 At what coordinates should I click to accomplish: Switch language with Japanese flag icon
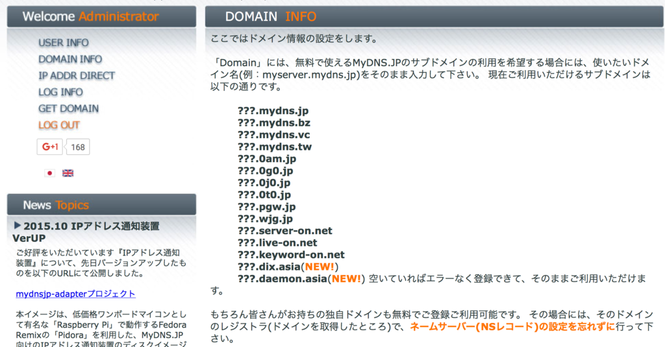pyautogui.click(x=49, y=173)
